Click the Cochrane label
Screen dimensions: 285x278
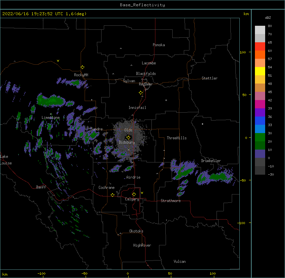(106, 188)
